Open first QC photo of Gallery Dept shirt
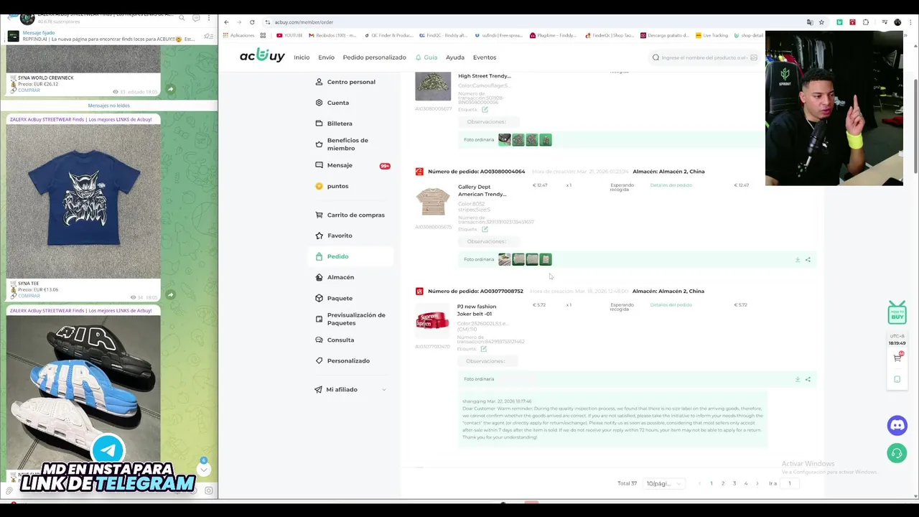Screen dimensions: 919x517 pyautogui.click(x=505, y=259)
